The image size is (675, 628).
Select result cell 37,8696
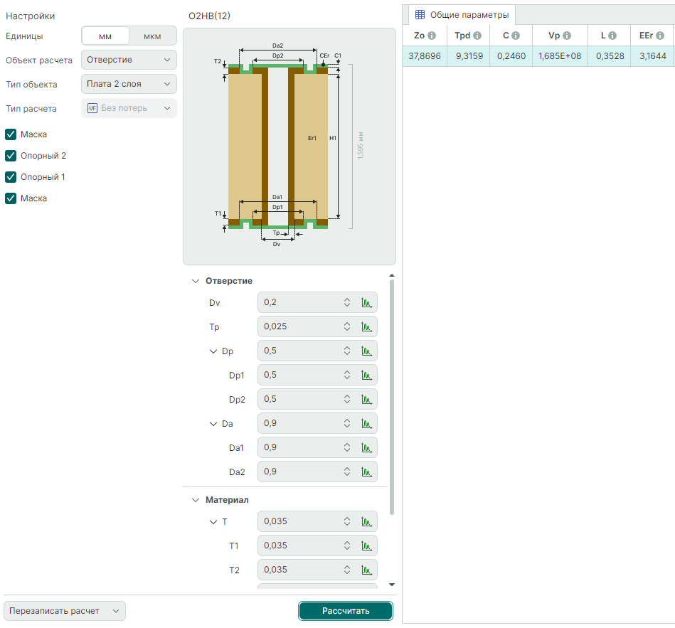click(425, 56)
